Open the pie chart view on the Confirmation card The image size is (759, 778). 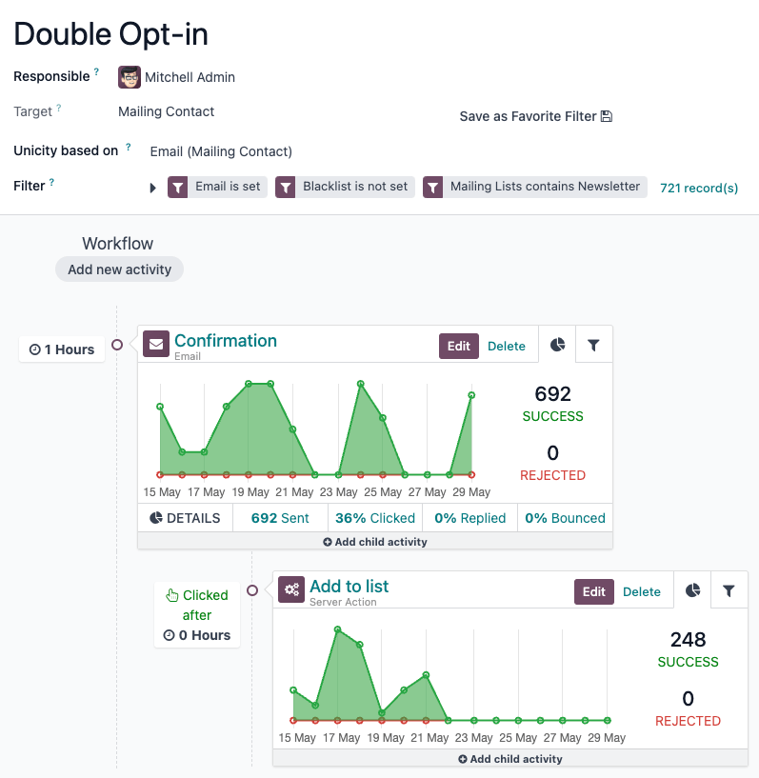click(x=557, y=345)
